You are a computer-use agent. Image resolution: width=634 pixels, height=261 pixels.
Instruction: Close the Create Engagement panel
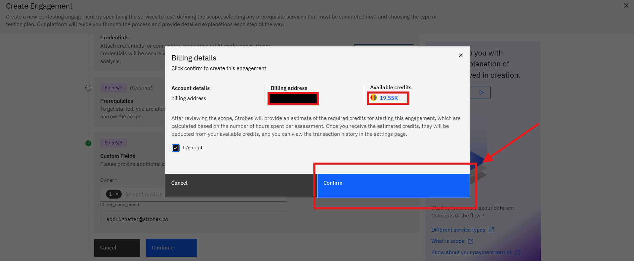tap(626, 6)
